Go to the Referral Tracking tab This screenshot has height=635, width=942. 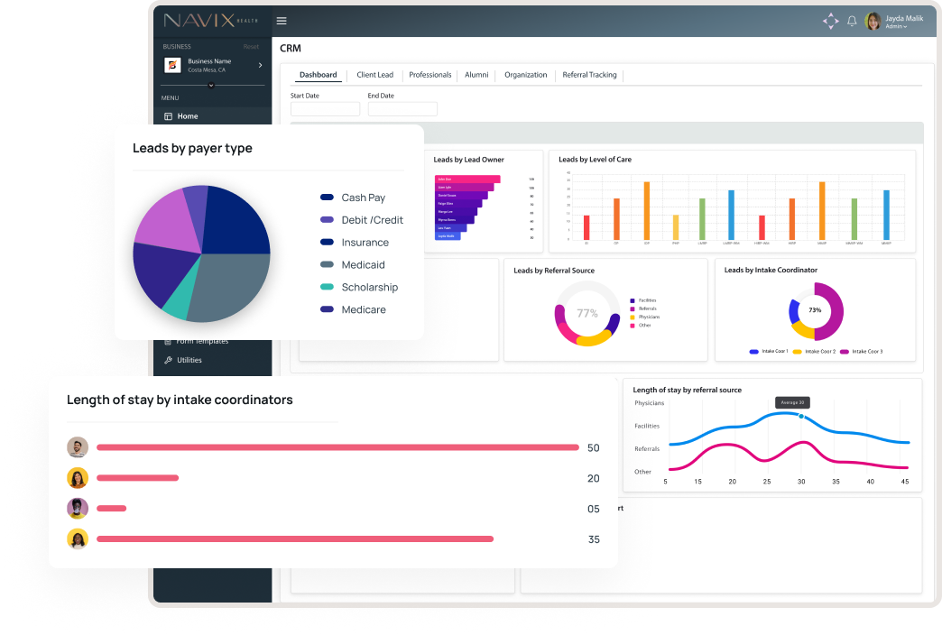(x=589, y=75)
